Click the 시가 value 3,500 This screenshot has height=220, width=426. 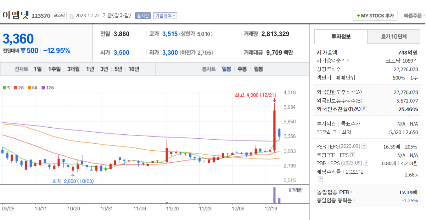pyautogui.click(x=122, y=53)
